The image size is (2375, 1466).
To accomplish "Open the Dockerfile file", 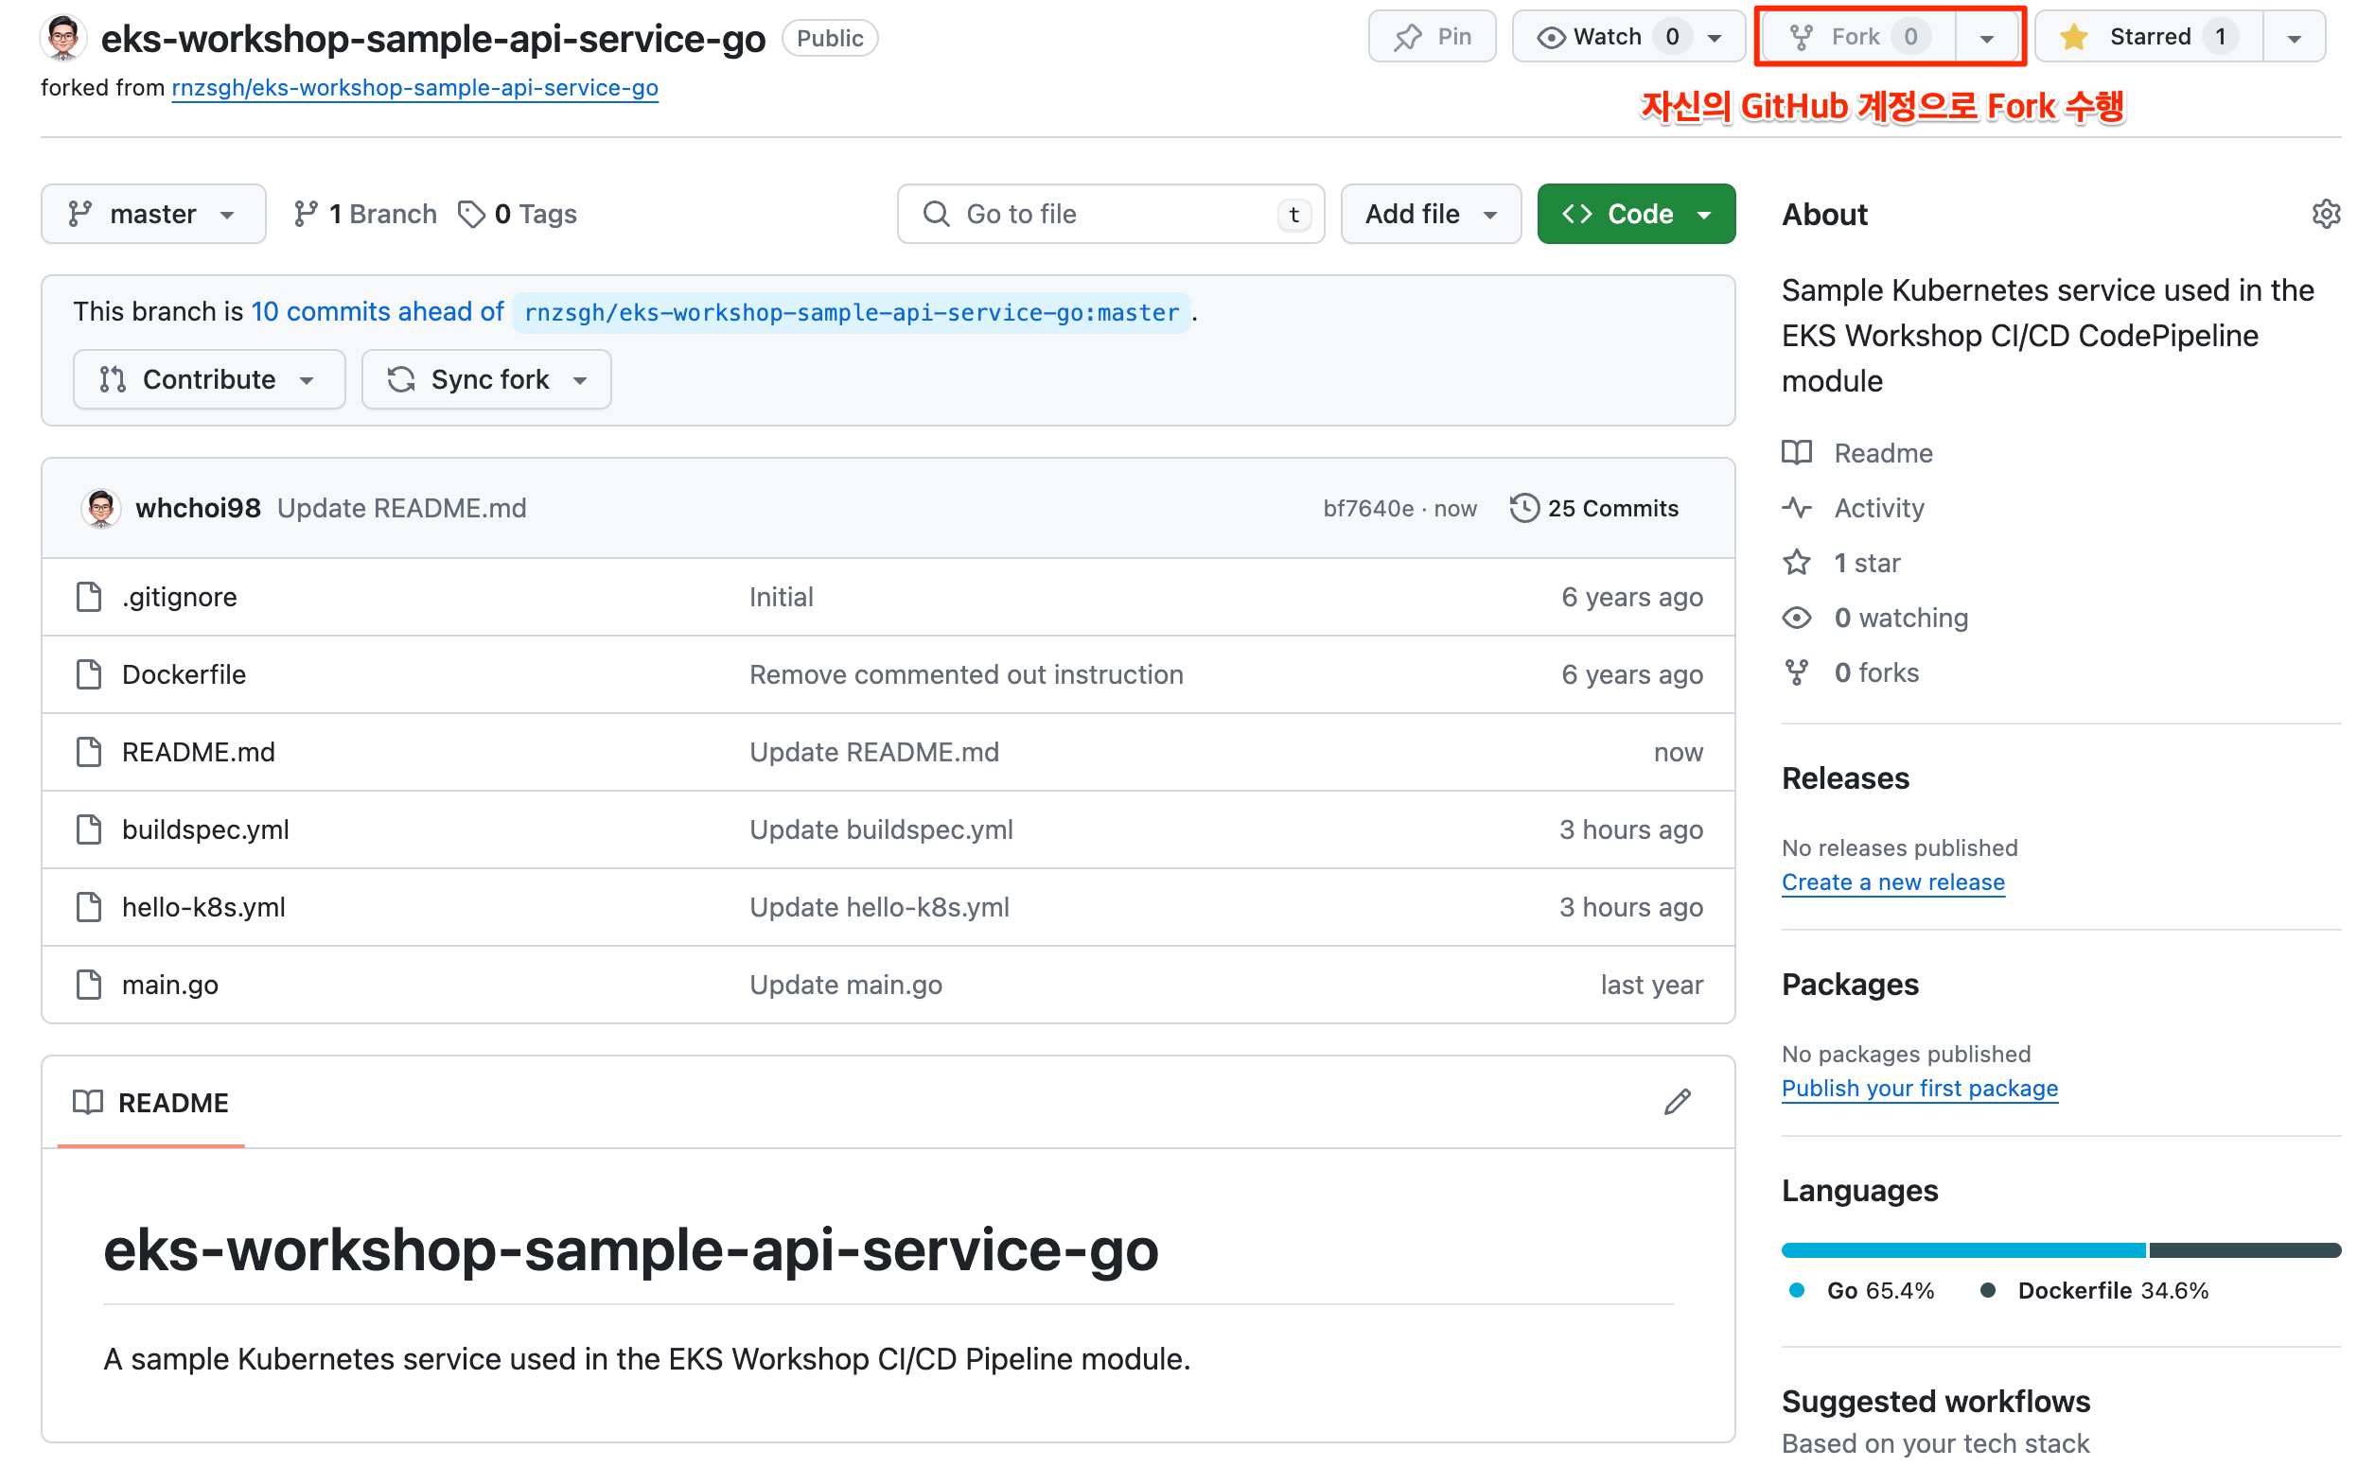I will tap(185, 674).
